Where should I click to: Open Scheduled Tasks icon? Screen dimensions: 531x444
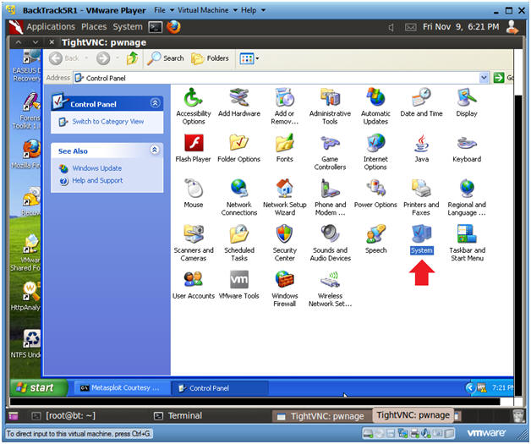(239, 243)
